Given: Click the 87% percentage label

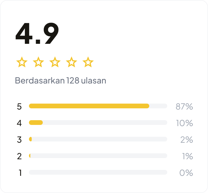Looking at the screenshot, I should pyautogui.click(x=184, y=107).
